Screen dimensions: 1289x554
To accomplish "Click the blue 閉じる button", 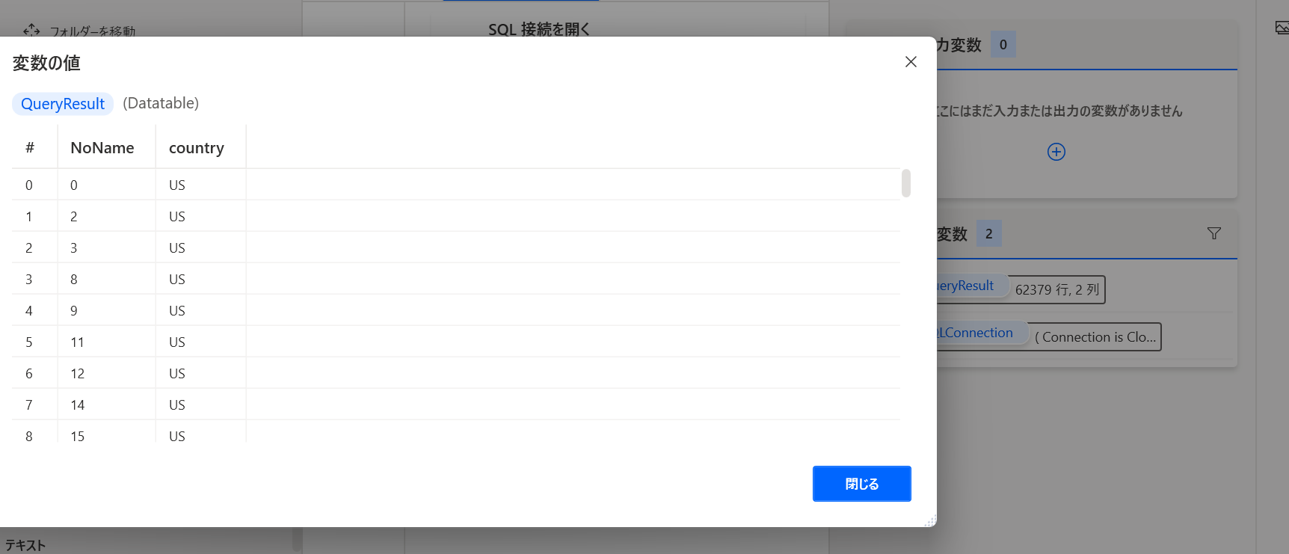I will click(x=861, y=484).
